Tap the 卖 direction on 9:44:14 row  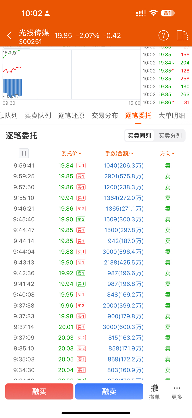click(x=168, y=241)
